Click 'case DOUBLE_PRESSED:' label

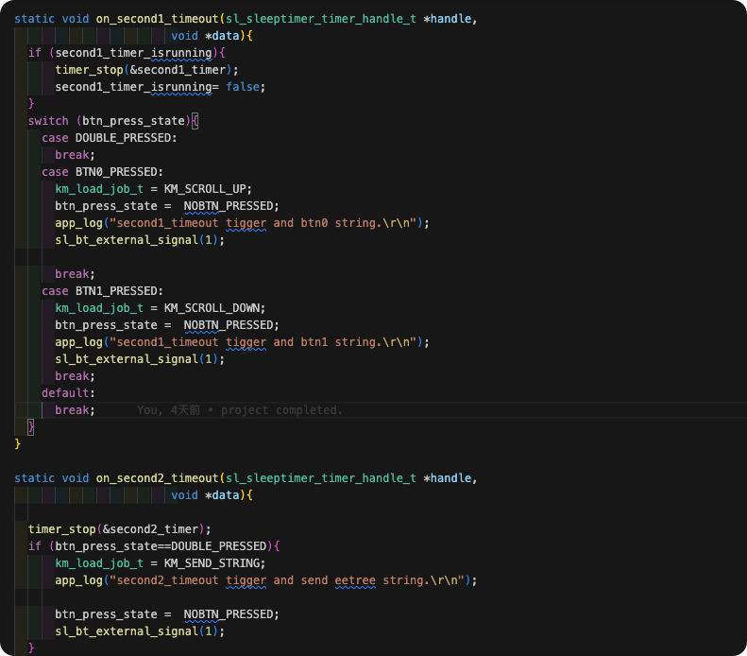tap(110, 138)
